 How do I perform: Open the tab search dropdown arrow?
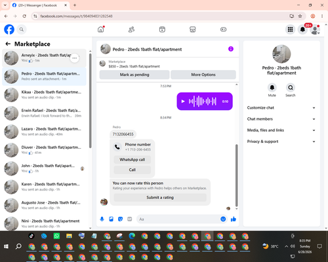(5, 5)
